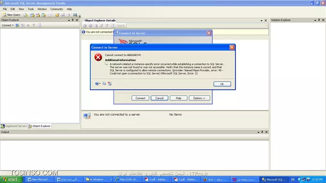Click the Connect button in the dialog
Screen dimensions: 326x183
click(140, 98)
